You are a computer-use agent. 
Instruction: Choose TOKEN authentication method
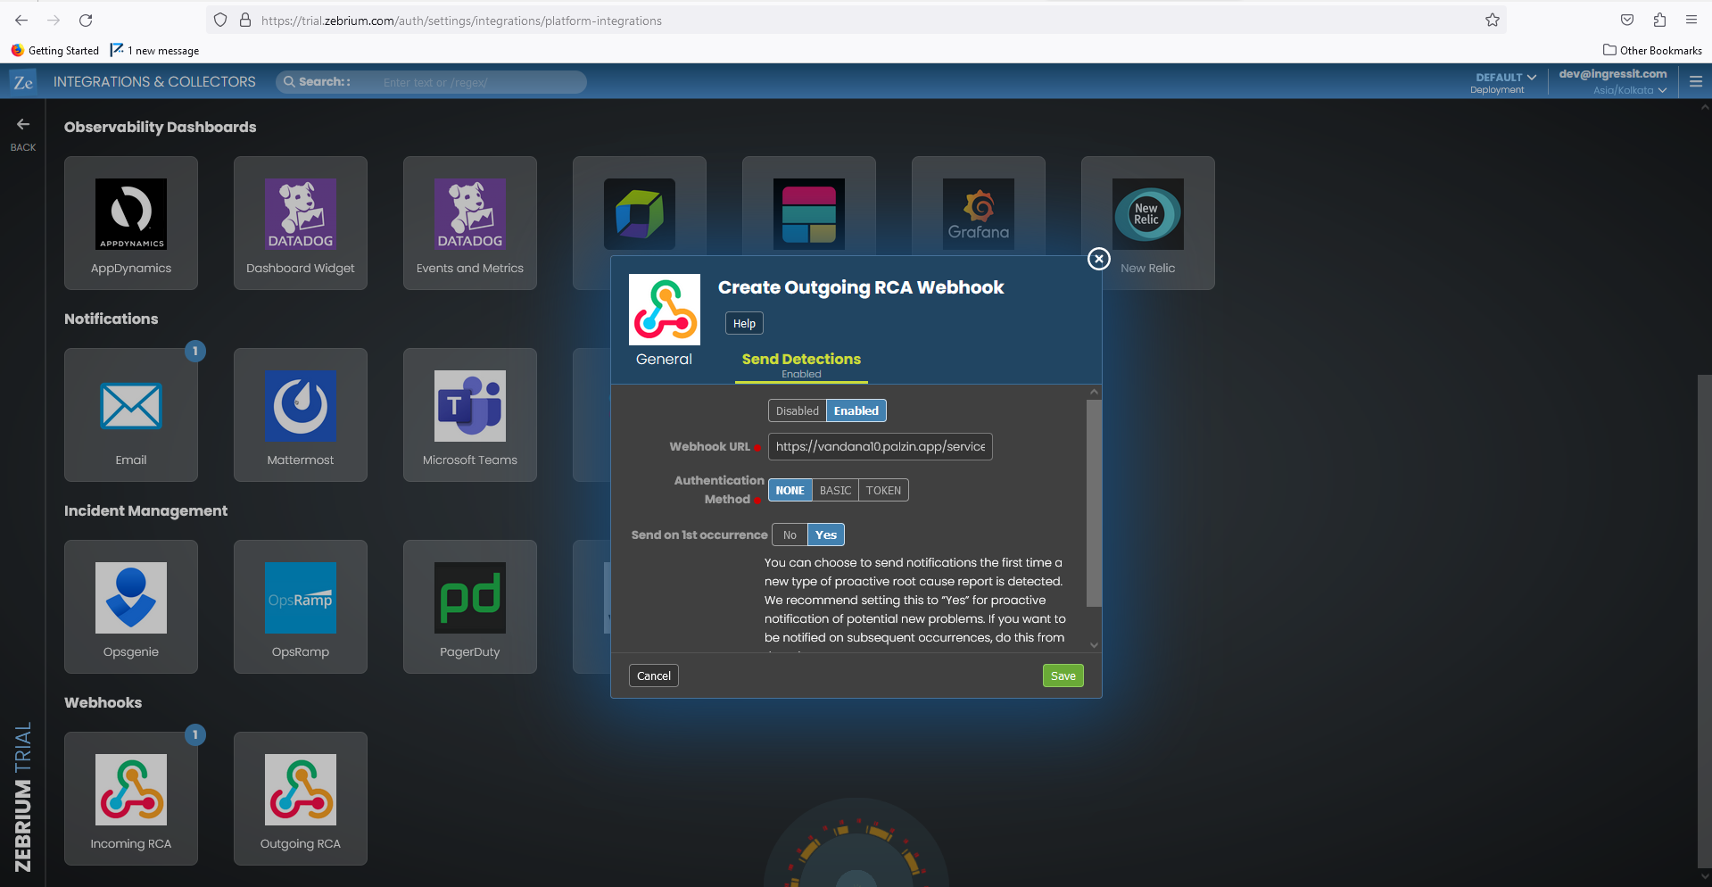click(883, 490)
